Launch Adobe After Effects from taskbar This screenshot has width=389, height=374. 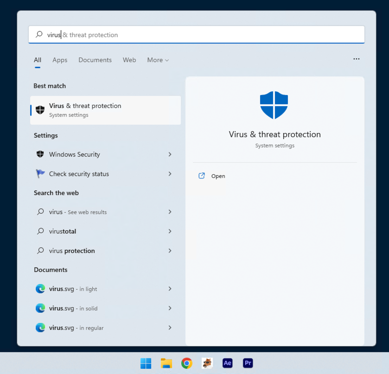click(228, 363)
